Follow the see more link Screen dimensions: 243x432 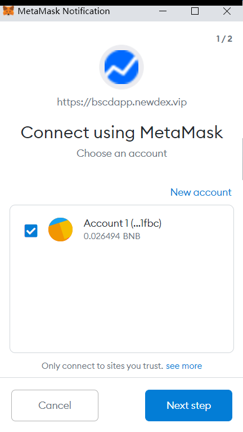pyautogui.click(x=184, y=366)
